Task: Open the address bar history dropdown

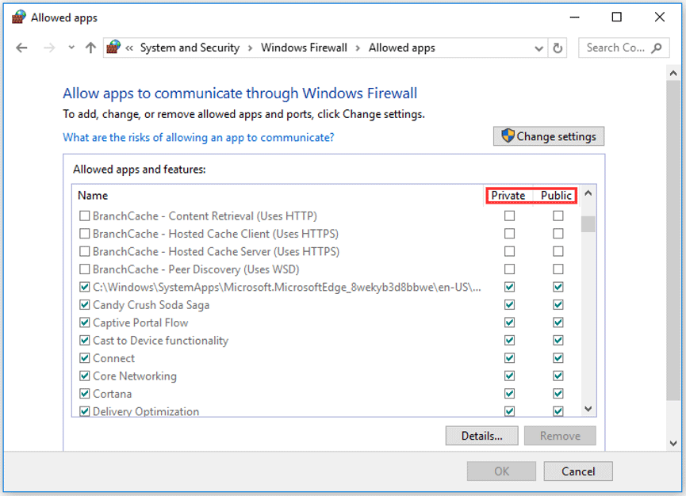Action: (x=539, y=48)
